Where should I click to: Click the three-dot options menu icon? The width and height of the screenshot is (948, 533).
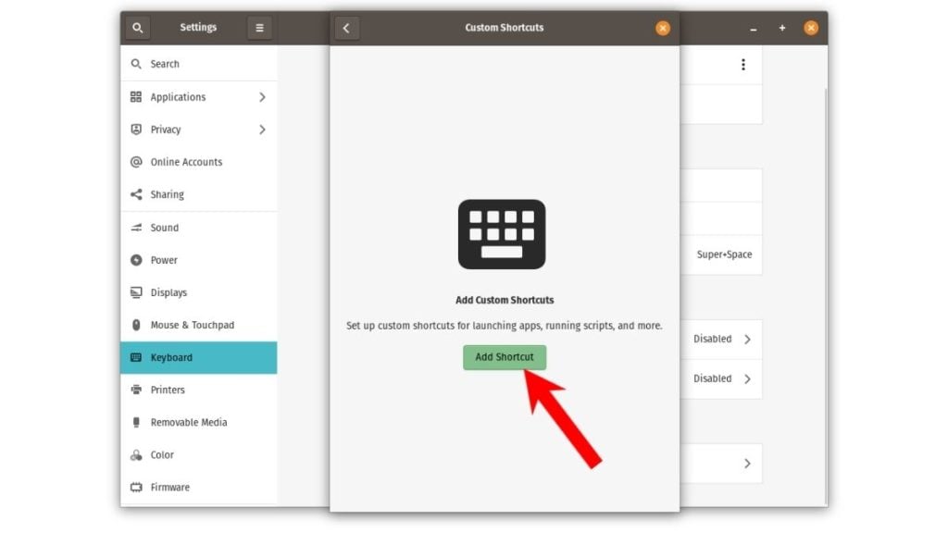[742, 65]
